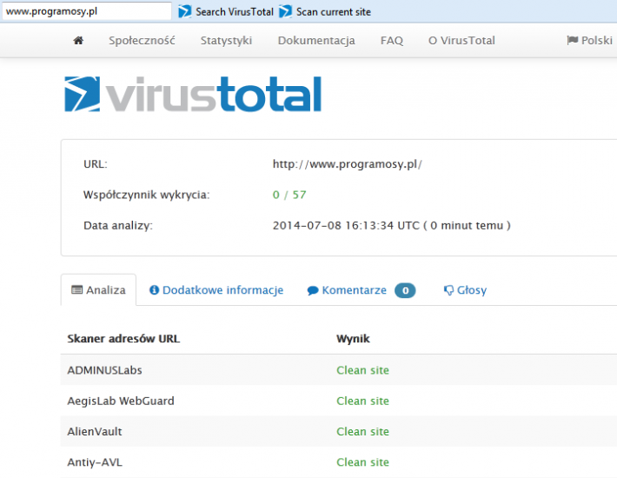Click Clean site result for AegisLab WebGuard
The width and height of the screenshot is (617, 478).
click(362, 401)
